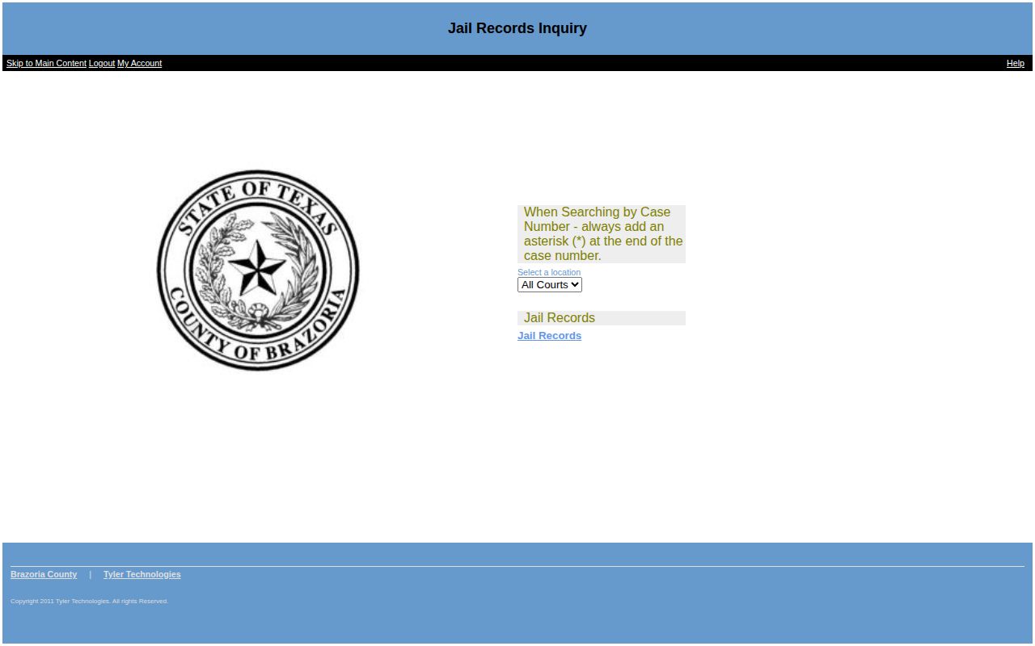Open the Help link
Image resolution: width=1035 pixels, height=646 pixels.
[x=1016, y=63]
